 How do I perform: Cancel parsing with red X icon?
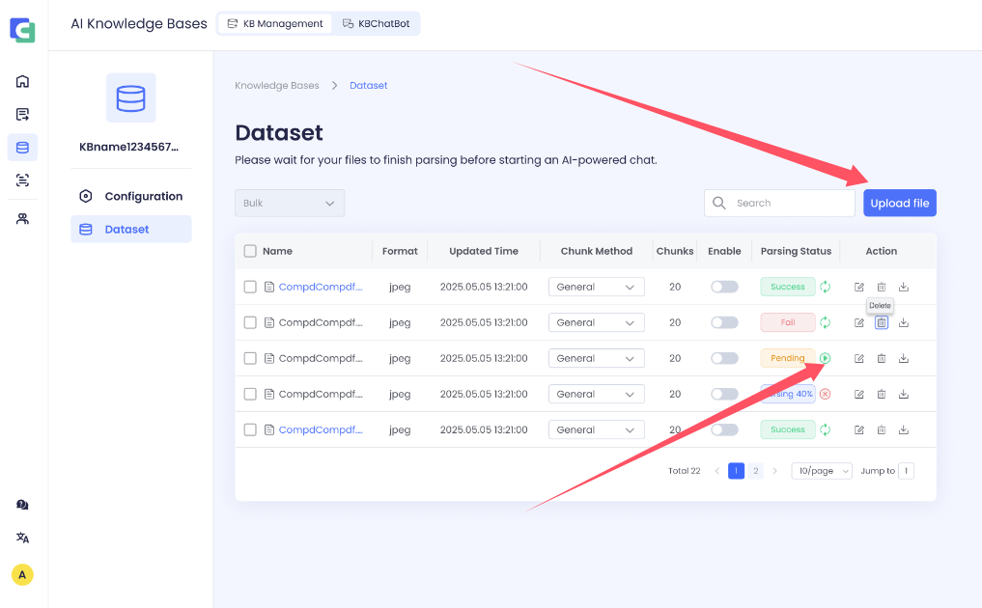coord(826,394)
